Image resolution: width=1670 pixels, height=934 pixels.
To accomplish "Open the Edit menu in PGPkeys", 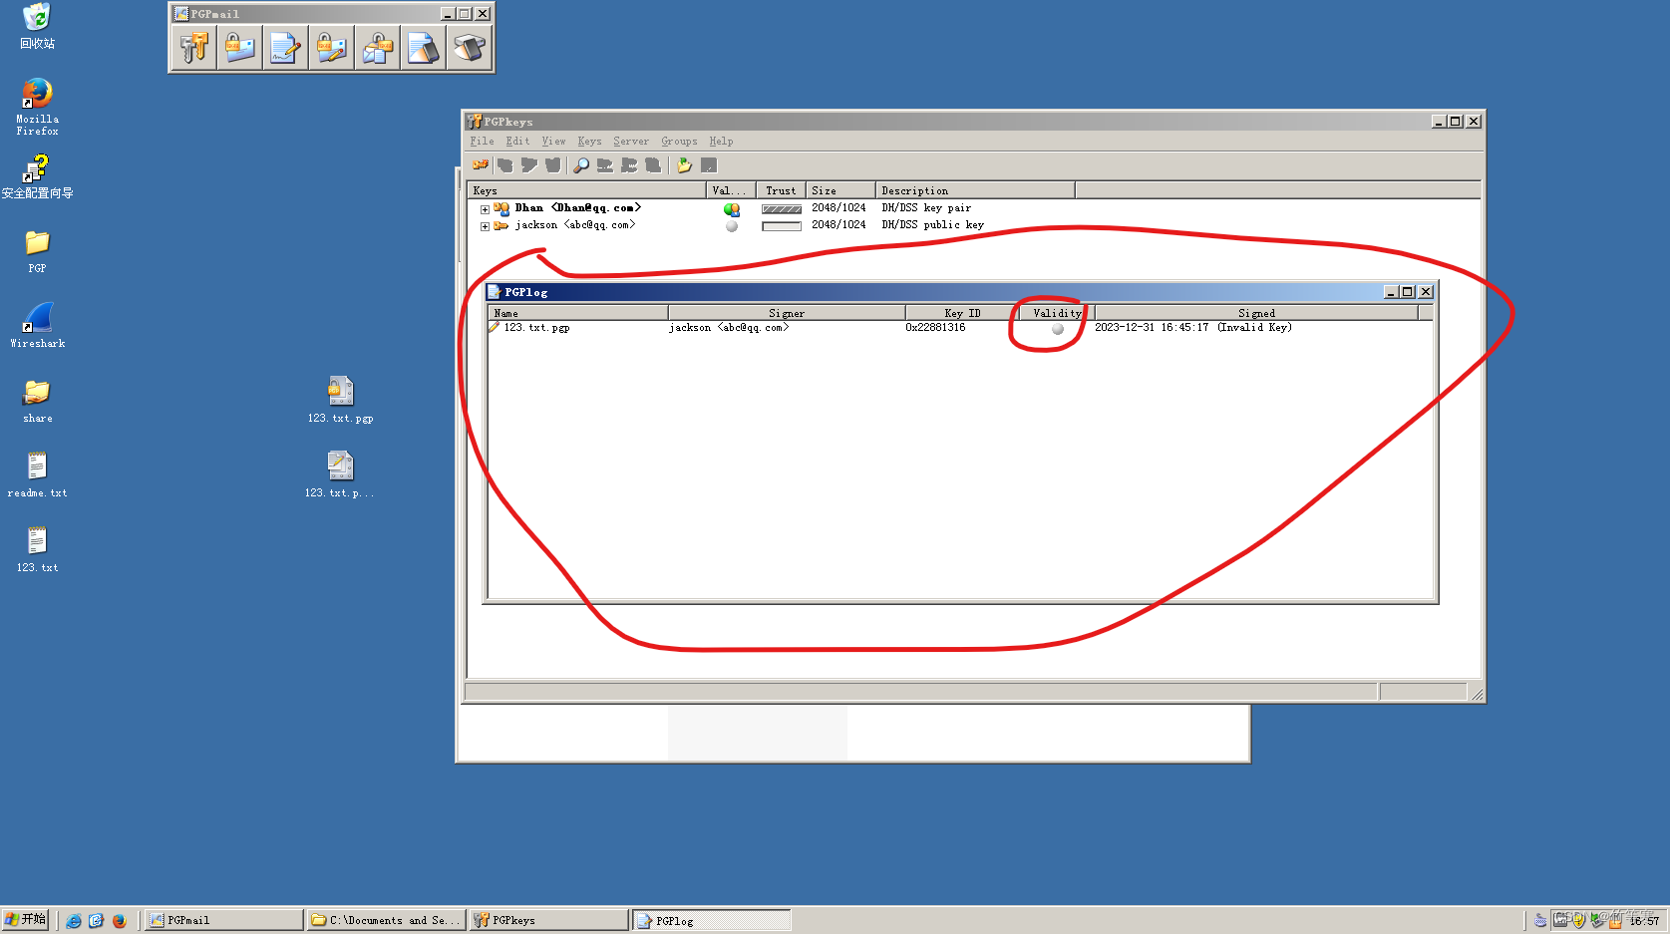I will [x=517, y=142].
